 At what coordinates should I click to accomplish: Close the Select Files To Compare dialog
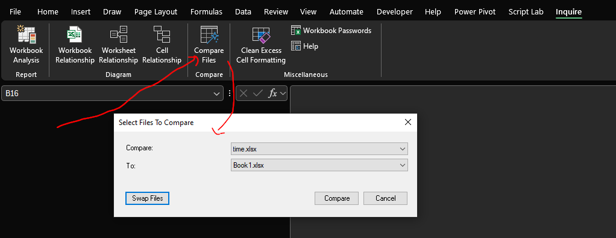(408, 122)
